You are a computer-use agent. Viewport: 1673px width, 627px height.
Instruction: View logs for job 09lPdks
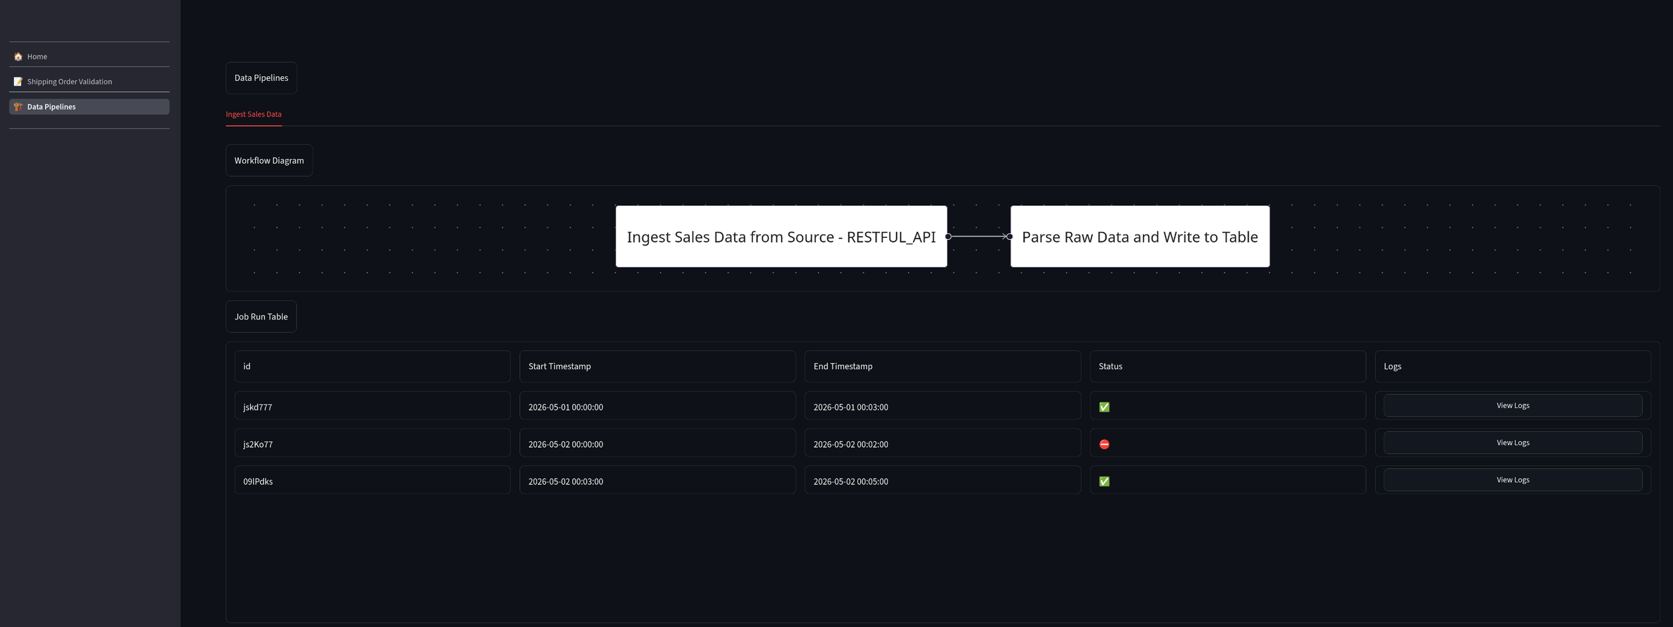1512,480
